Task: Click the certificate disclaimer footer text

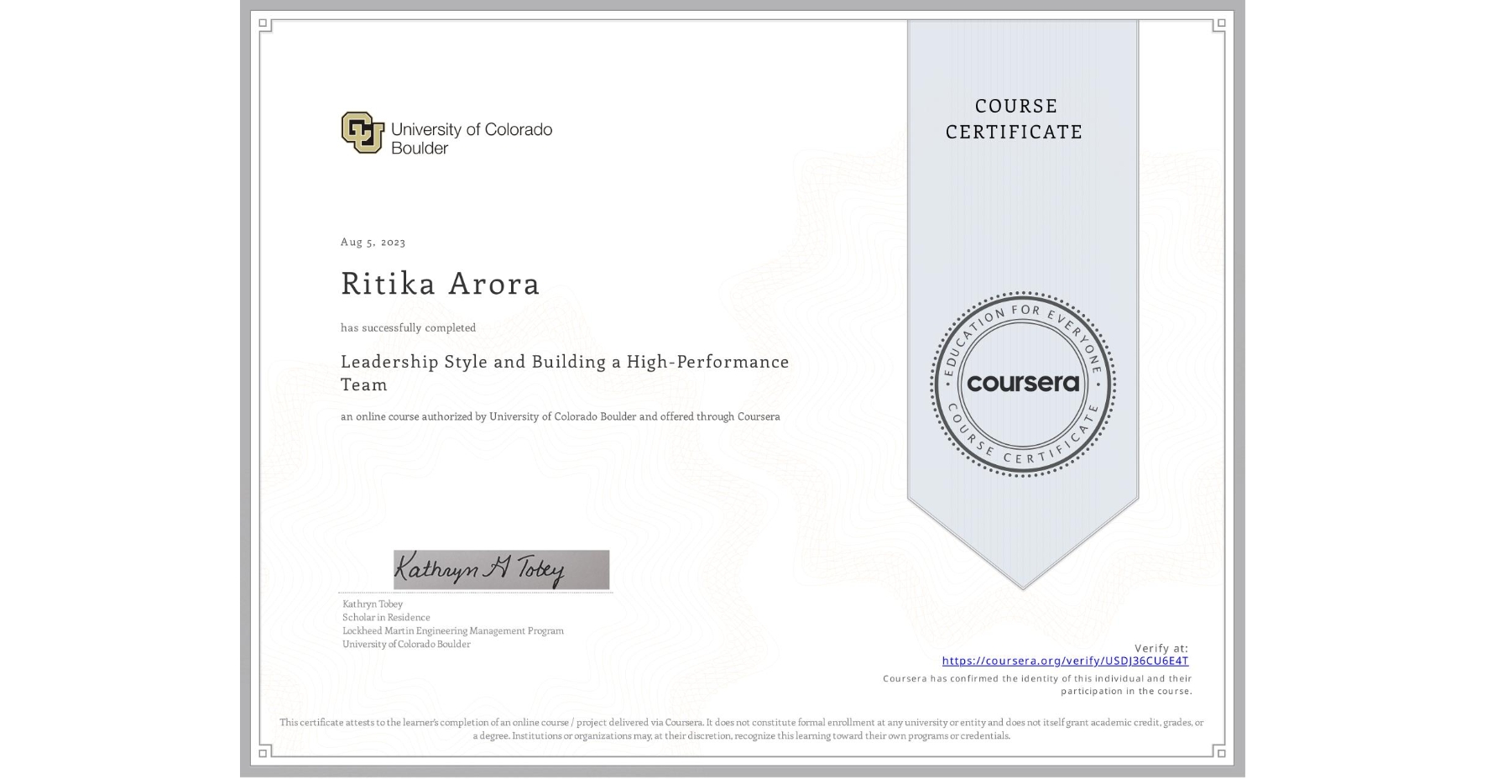Action: tap(742, 729)
